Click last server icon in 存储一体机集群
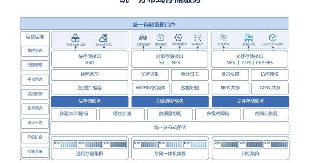The height and width of the screenshot is (163, 321). (x=195, y=144)
